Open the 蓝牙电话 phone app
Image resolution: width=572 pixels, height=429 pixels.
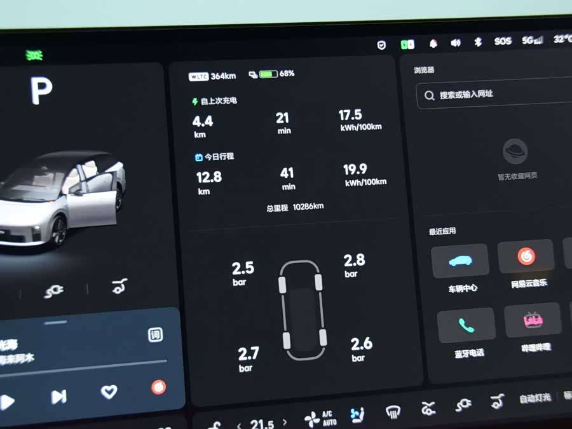click(x=466, y=325)
